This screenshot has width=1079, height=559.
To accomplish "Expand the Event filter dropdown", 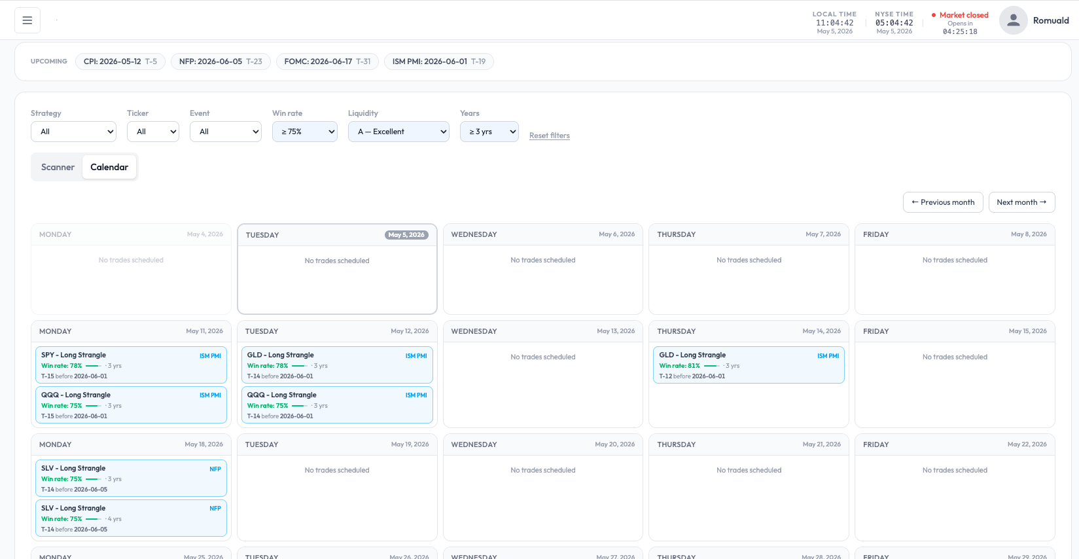I will click(x=226, y=132).
